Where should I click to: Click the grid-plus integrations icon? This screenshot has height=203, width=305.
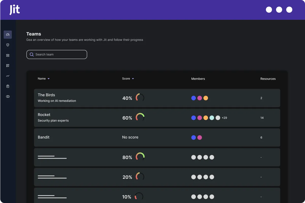pos(8,65)
